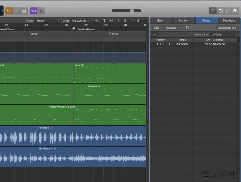Click the Tempo column header
The height and width of the screenshot is (182, 241).
(x=182, y=40)
